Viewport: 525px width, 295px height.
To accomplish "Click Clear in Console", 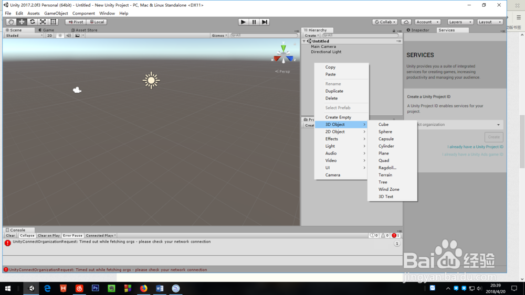I will (x=10, y=236).
